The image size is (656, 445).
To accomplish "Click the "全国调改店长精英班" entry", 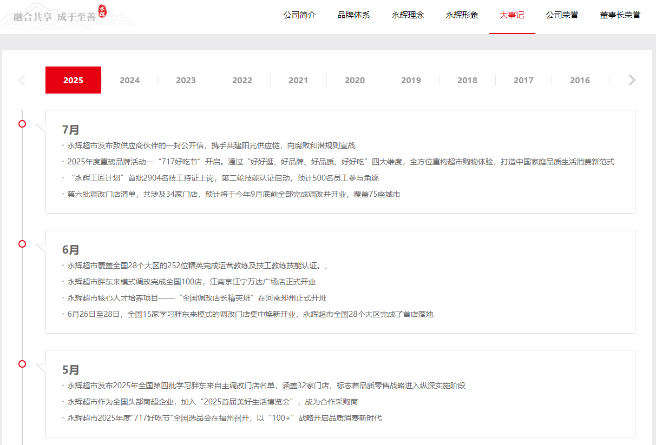I will (197, 298).
